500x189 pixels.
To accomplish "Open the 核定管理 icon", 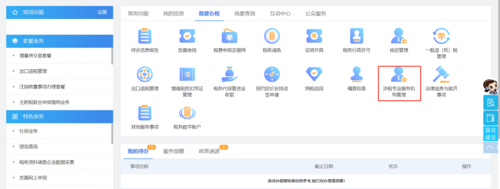I will 399,36.
